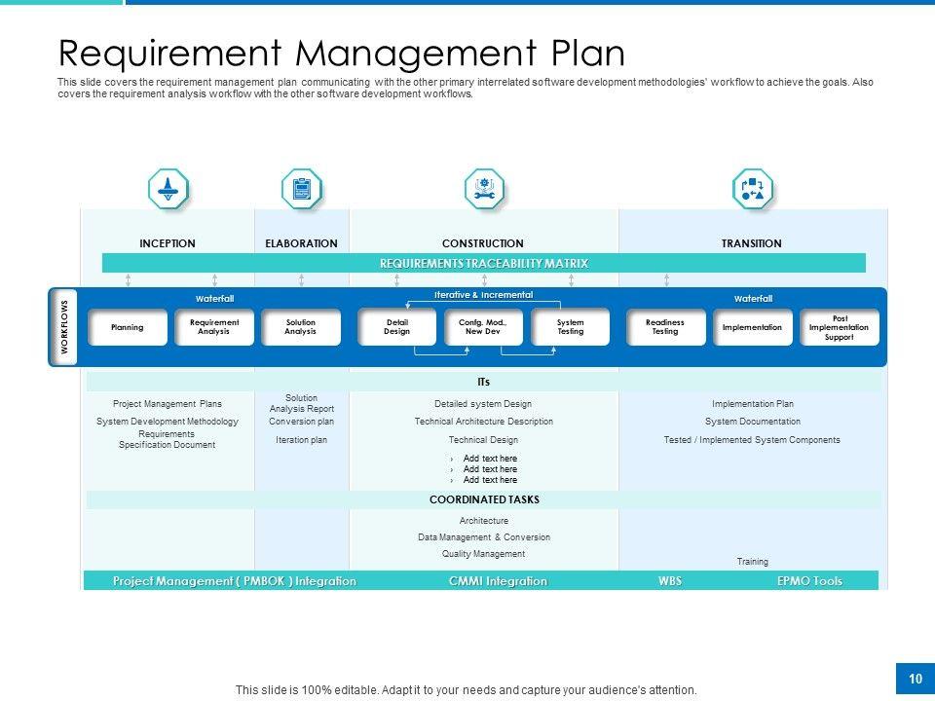Click the 100% editable footer note
This screenshot has height=701, width=935.
coord(466,689)
